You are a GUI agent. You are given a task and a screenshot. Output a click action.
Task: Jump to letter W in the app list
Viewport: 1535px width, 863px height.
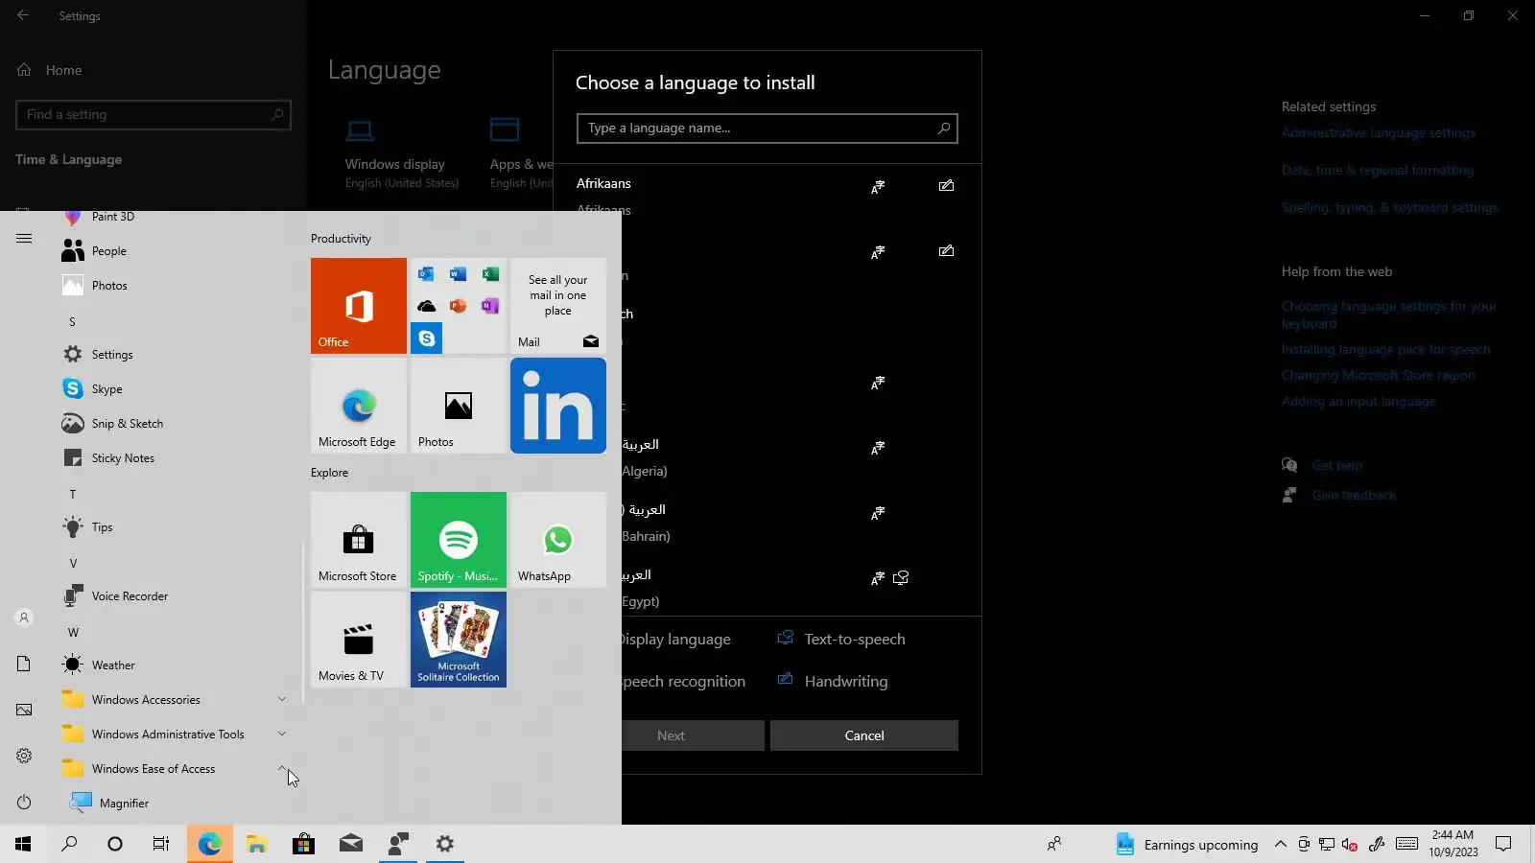point(73,633)
